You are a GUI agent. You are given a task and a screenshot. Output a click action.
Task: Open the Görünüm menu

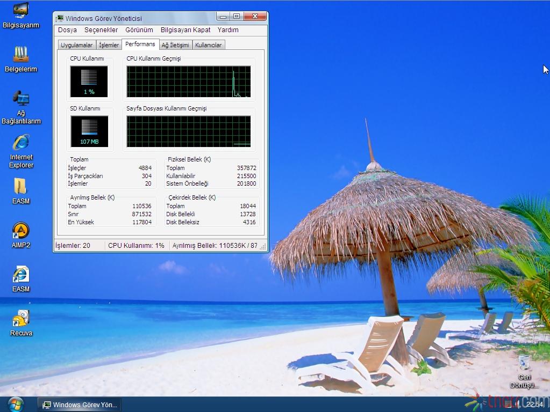pyautogui.click(x=139, y=30)
